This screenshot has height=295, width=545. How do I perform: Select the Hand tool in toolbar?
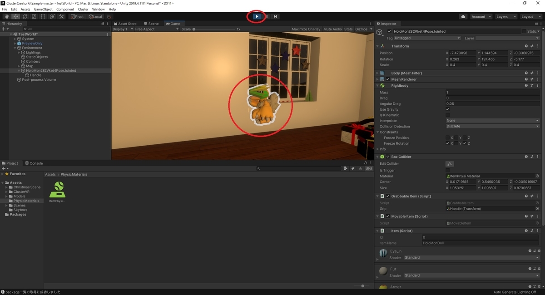[x=7, y=17]
